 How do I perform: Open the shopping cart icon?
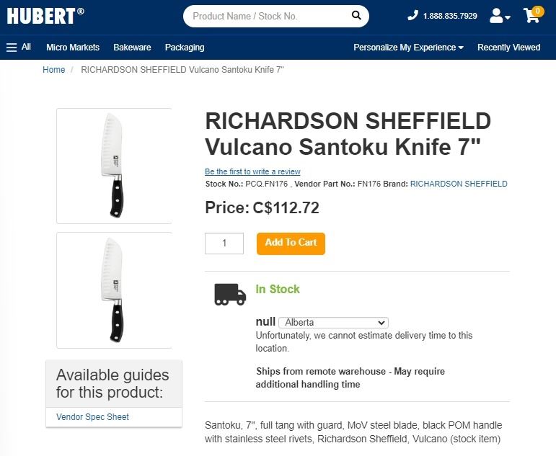532,16
